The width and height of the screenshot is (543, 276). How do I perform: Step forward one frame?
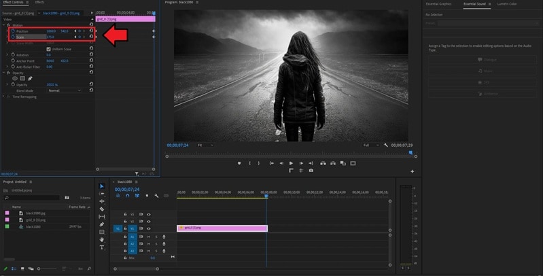click(301, 163)
